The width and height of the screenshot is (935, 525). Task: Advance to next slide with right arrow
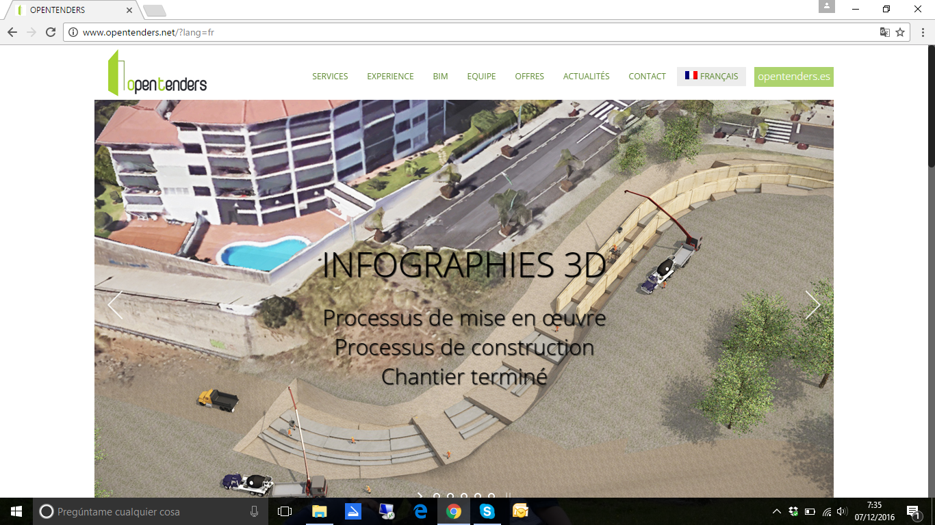tap(812, 305)
